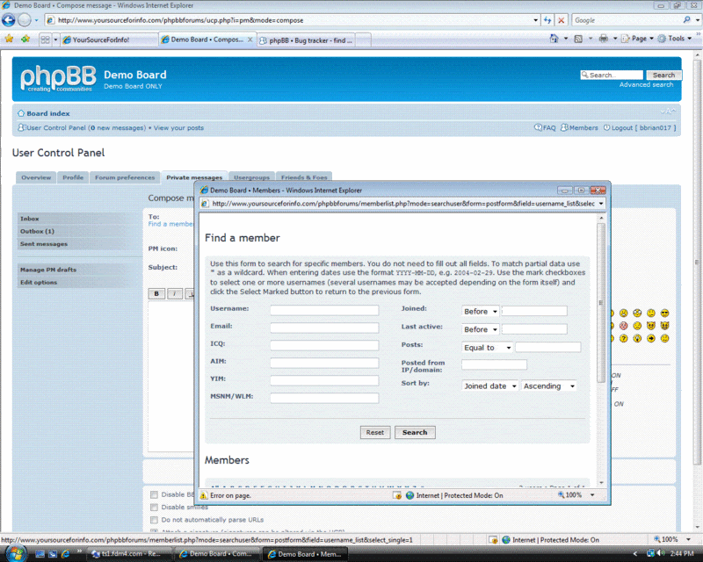The image size is (703, 562).
Task: Click 'Error on page' warning icon in popup
Action: [x=204, y=495]
